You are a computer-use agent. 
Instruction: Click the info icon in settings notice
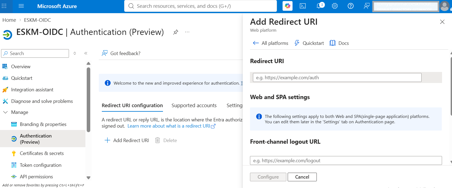coord(259,116)
